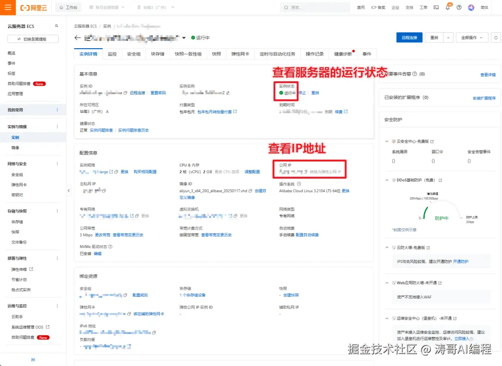Copy the primary private IP icon
The width and height of the screenshot is (502, 366).
coord(104,191)
